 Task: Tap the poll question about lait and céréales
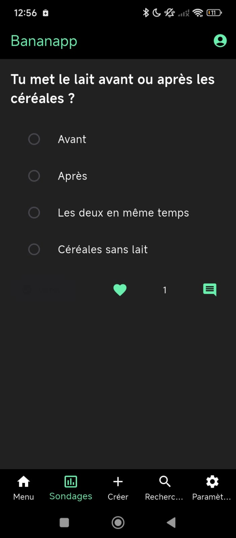(113, 89)
